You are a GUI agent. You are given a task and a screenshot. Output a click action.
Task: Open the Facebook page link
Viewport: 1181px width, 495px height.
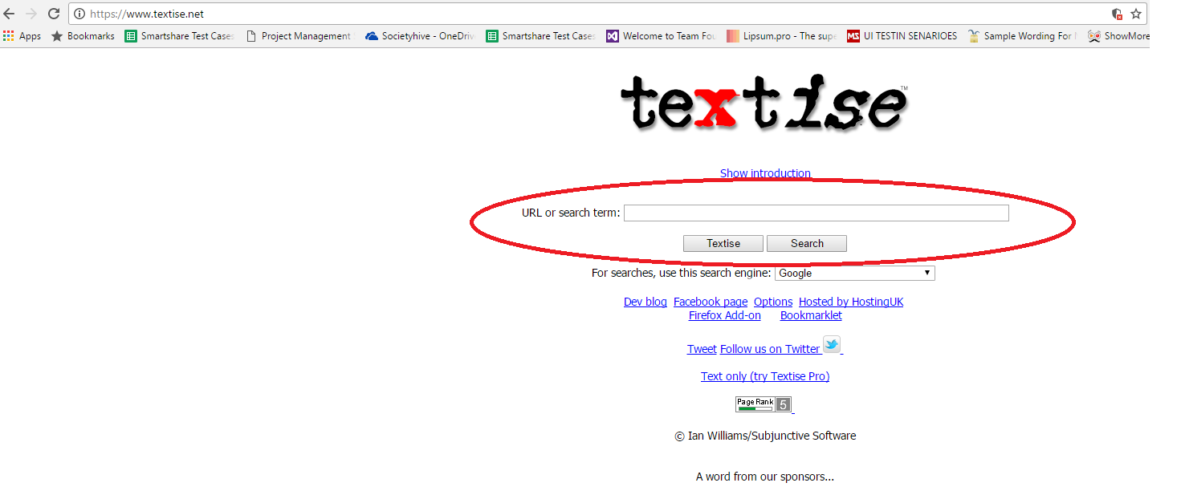click(x=711, y=302)
